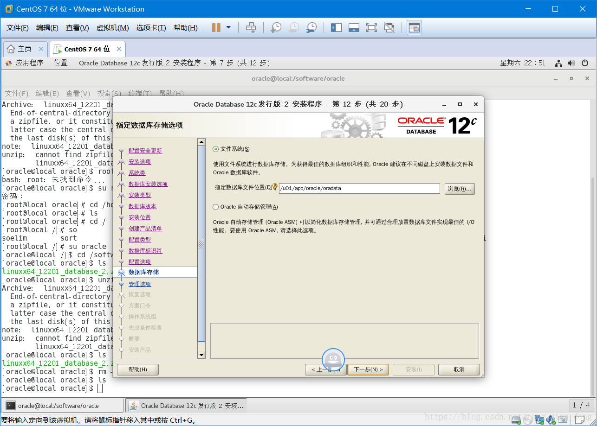Image resolution: width=597 pixels, height=426 pixels.
Task: Go to the 数据库版本 step
Action: pos(143,206)
